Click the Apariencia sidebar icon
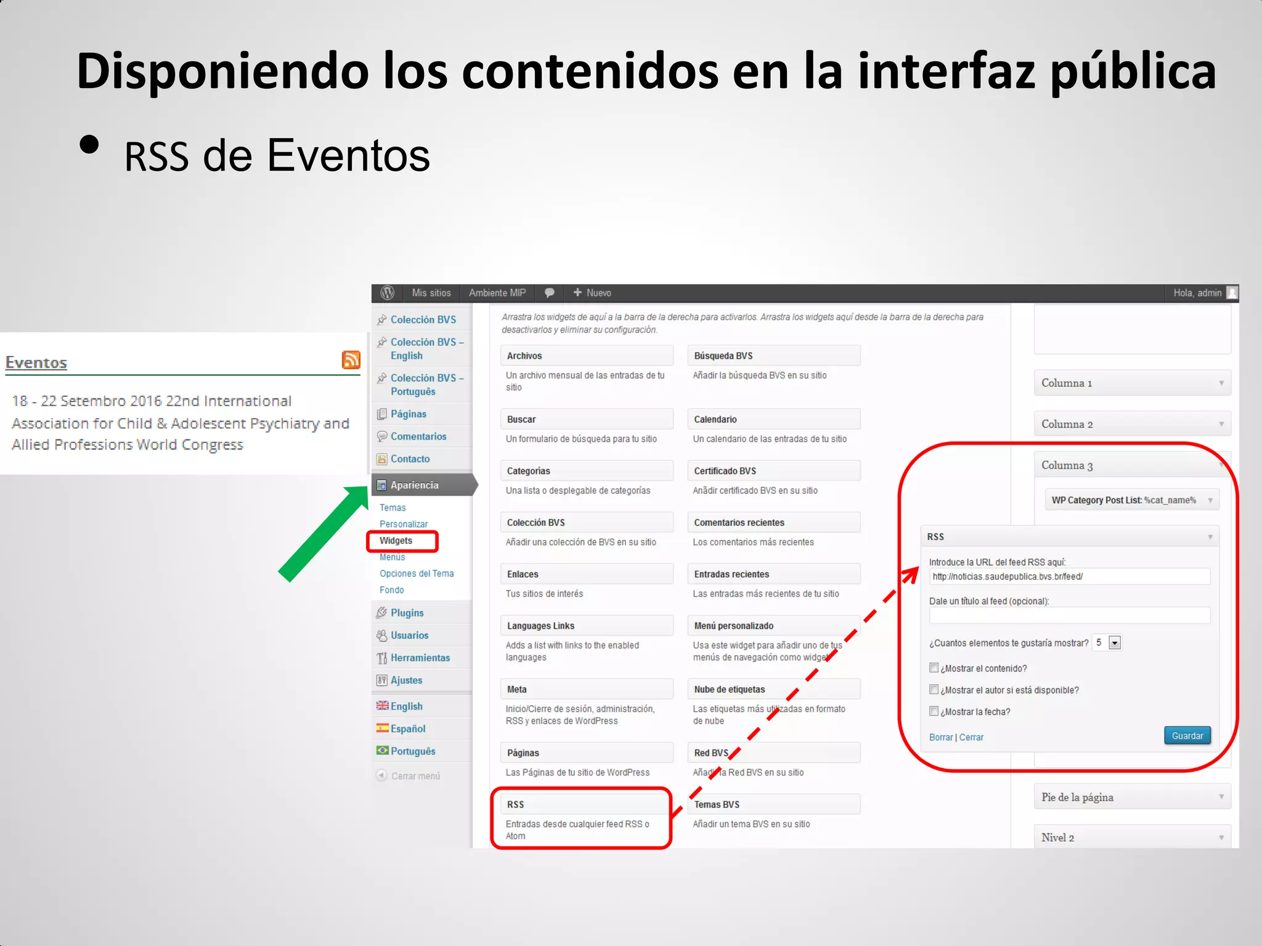The height and width of the screenshot is (946, 1262). (382, 485)
